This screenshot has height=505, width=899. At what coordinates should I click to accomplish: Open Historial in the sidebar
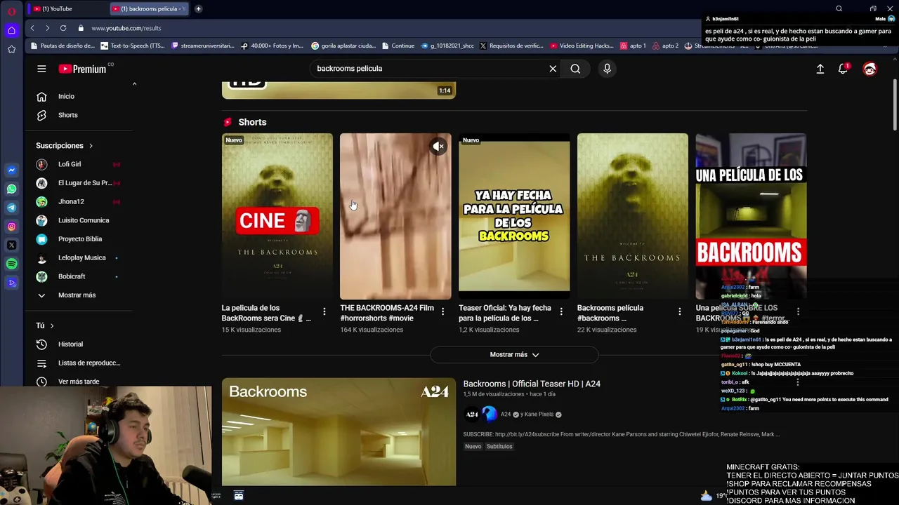click(x=70, y=344)
